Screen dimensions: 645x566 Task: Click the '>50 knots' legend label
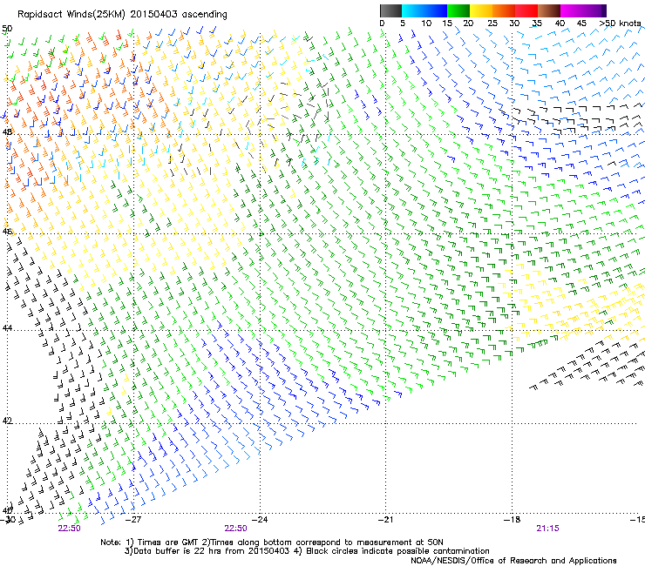[620, 23]
